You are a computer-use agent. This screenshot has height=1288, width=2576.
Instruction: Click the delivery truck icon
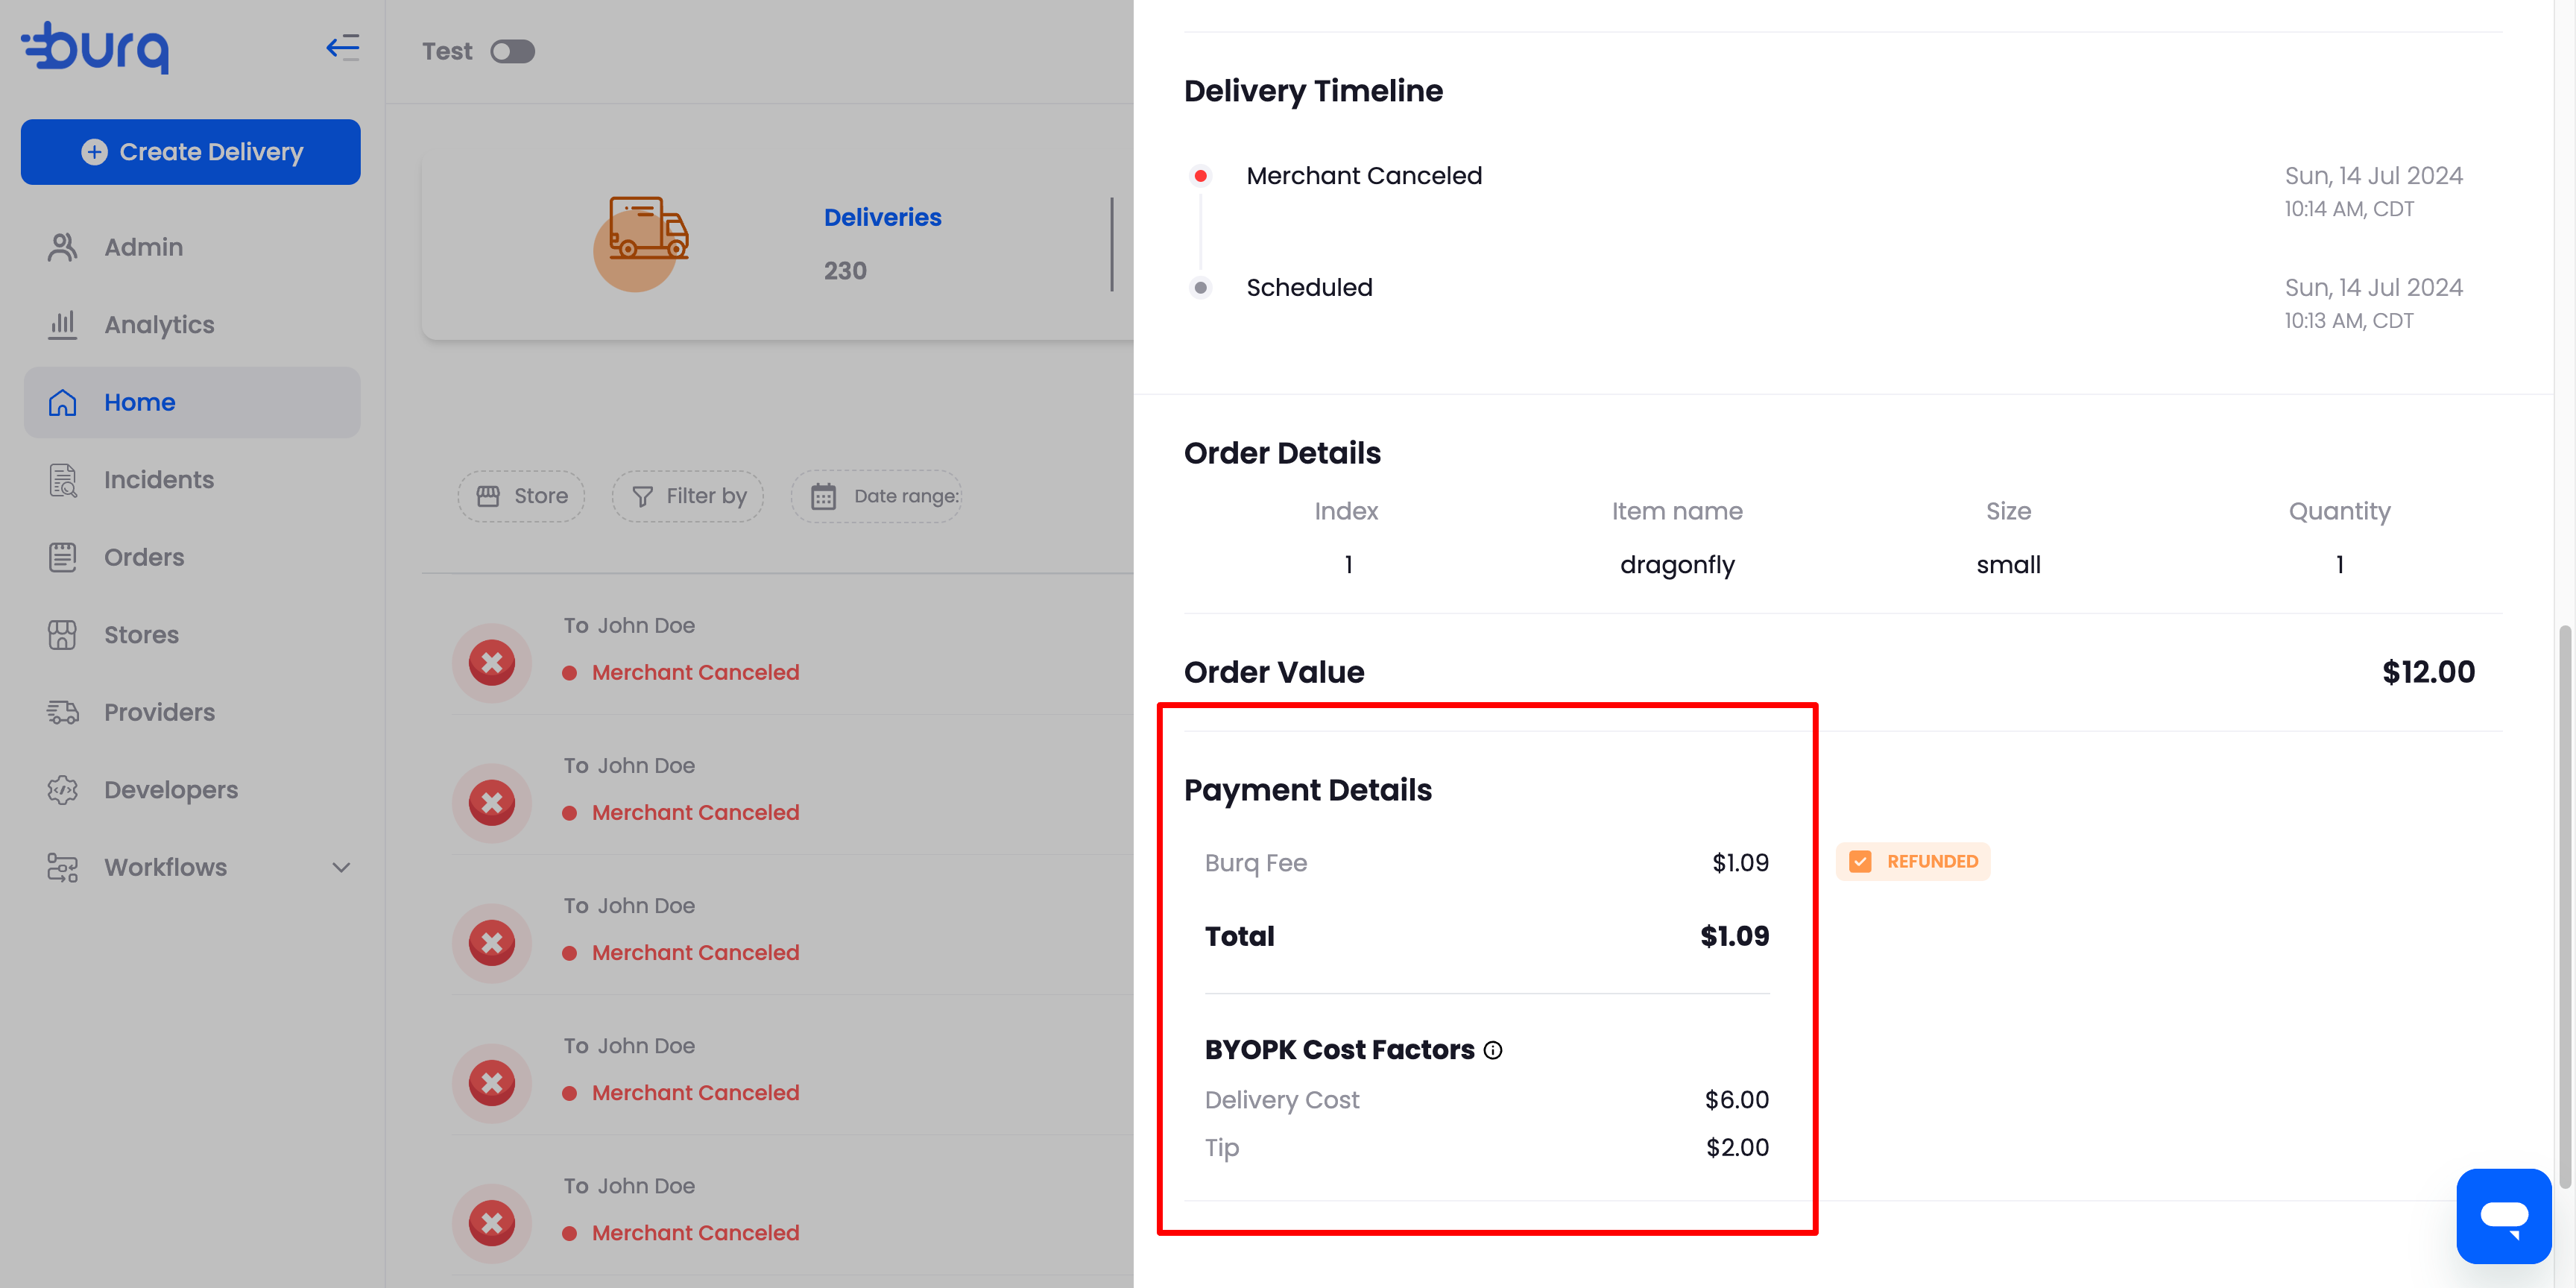pos(648,228)
